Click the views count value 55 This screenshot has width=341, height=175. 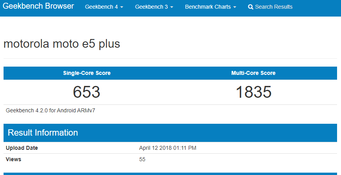[x=142, y=159]
